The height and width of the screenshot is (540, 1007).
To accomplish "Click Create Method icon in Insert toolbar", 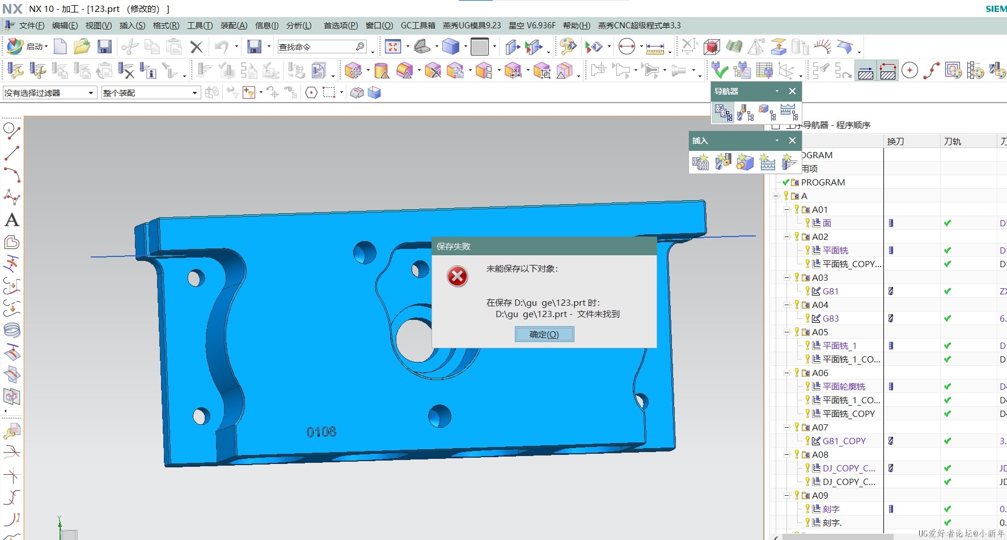I will pos(767,162).
